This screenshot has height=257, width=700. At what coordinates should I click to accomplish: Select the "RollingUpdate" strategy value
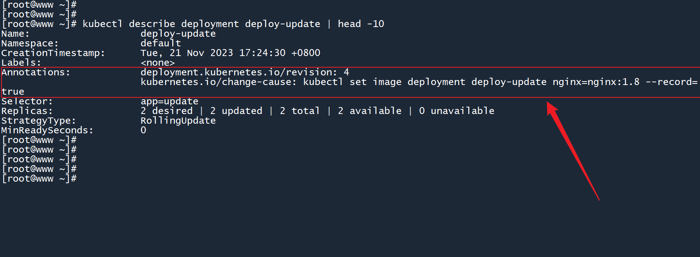pos(178,121)
